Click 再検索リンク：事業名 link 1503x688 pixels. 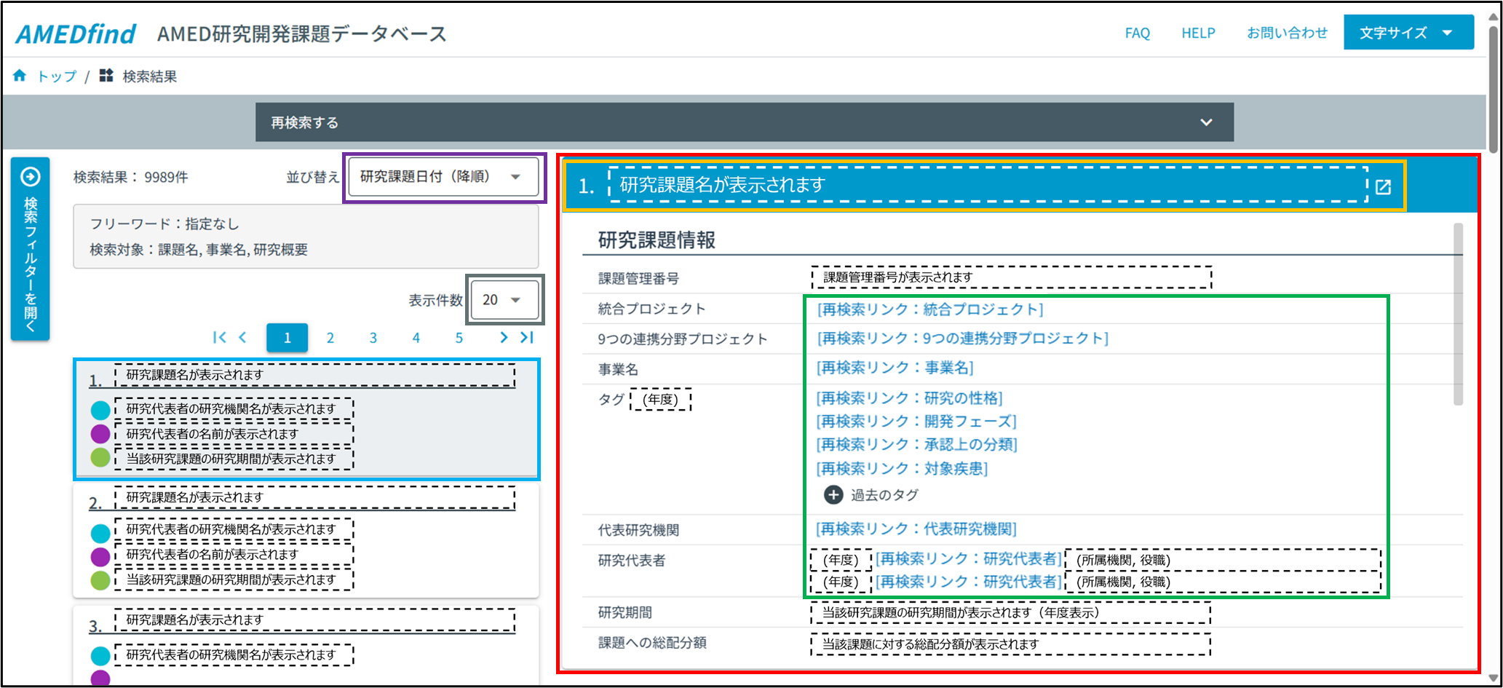point(895,368)
